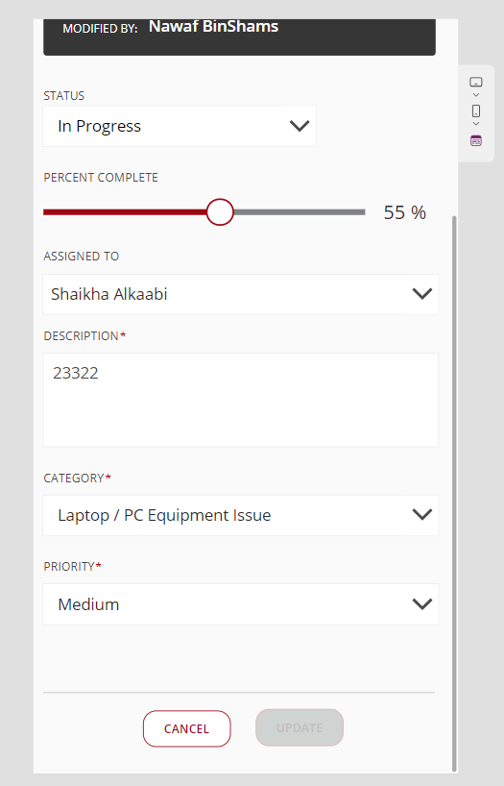The image size is (504, 786).
Task: Switch to tablet preview icon
Action: pyautogui.click(x=476, y=82)
